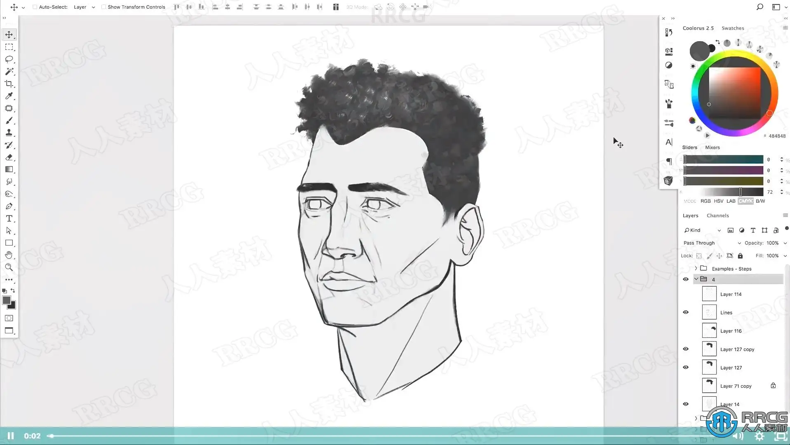Select the Crop tool
The width and height of the screenshot is (790, 445).
coord(9,84)
